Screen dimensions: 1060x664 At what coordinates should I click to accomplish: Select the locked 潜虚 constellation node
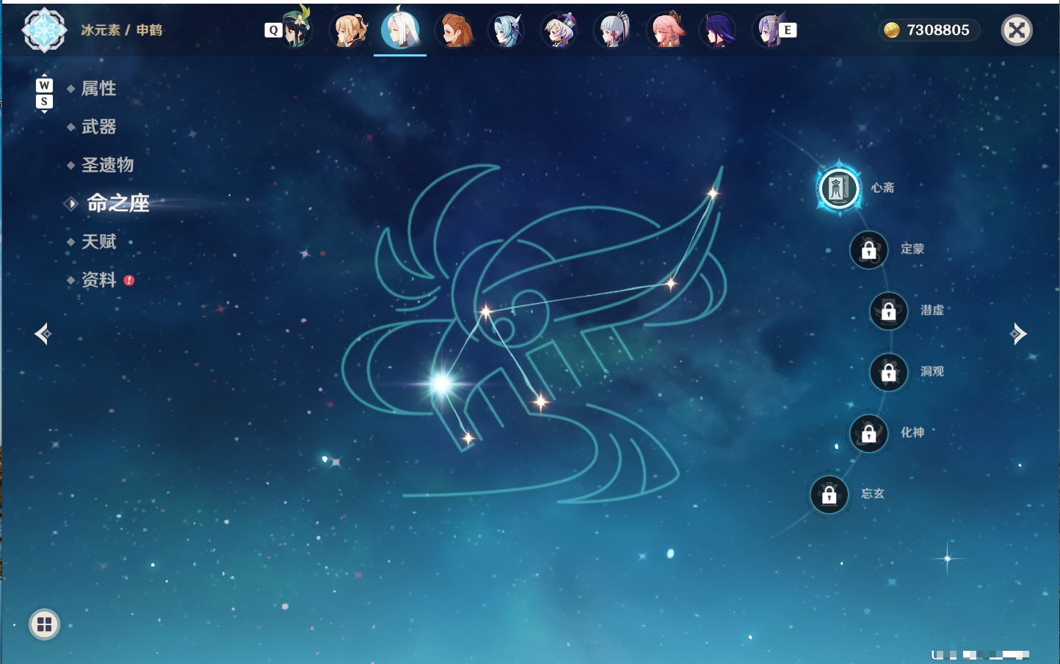[x=888, y=311]
